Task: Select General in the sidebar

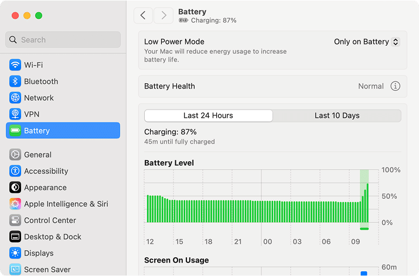Action: point(38,155)
